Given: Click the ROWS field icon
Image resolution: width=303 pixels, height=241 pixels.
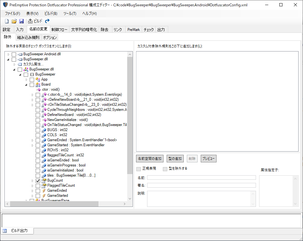Looking at the screenshot, I should pyautogui.click(x=44, y=150).
